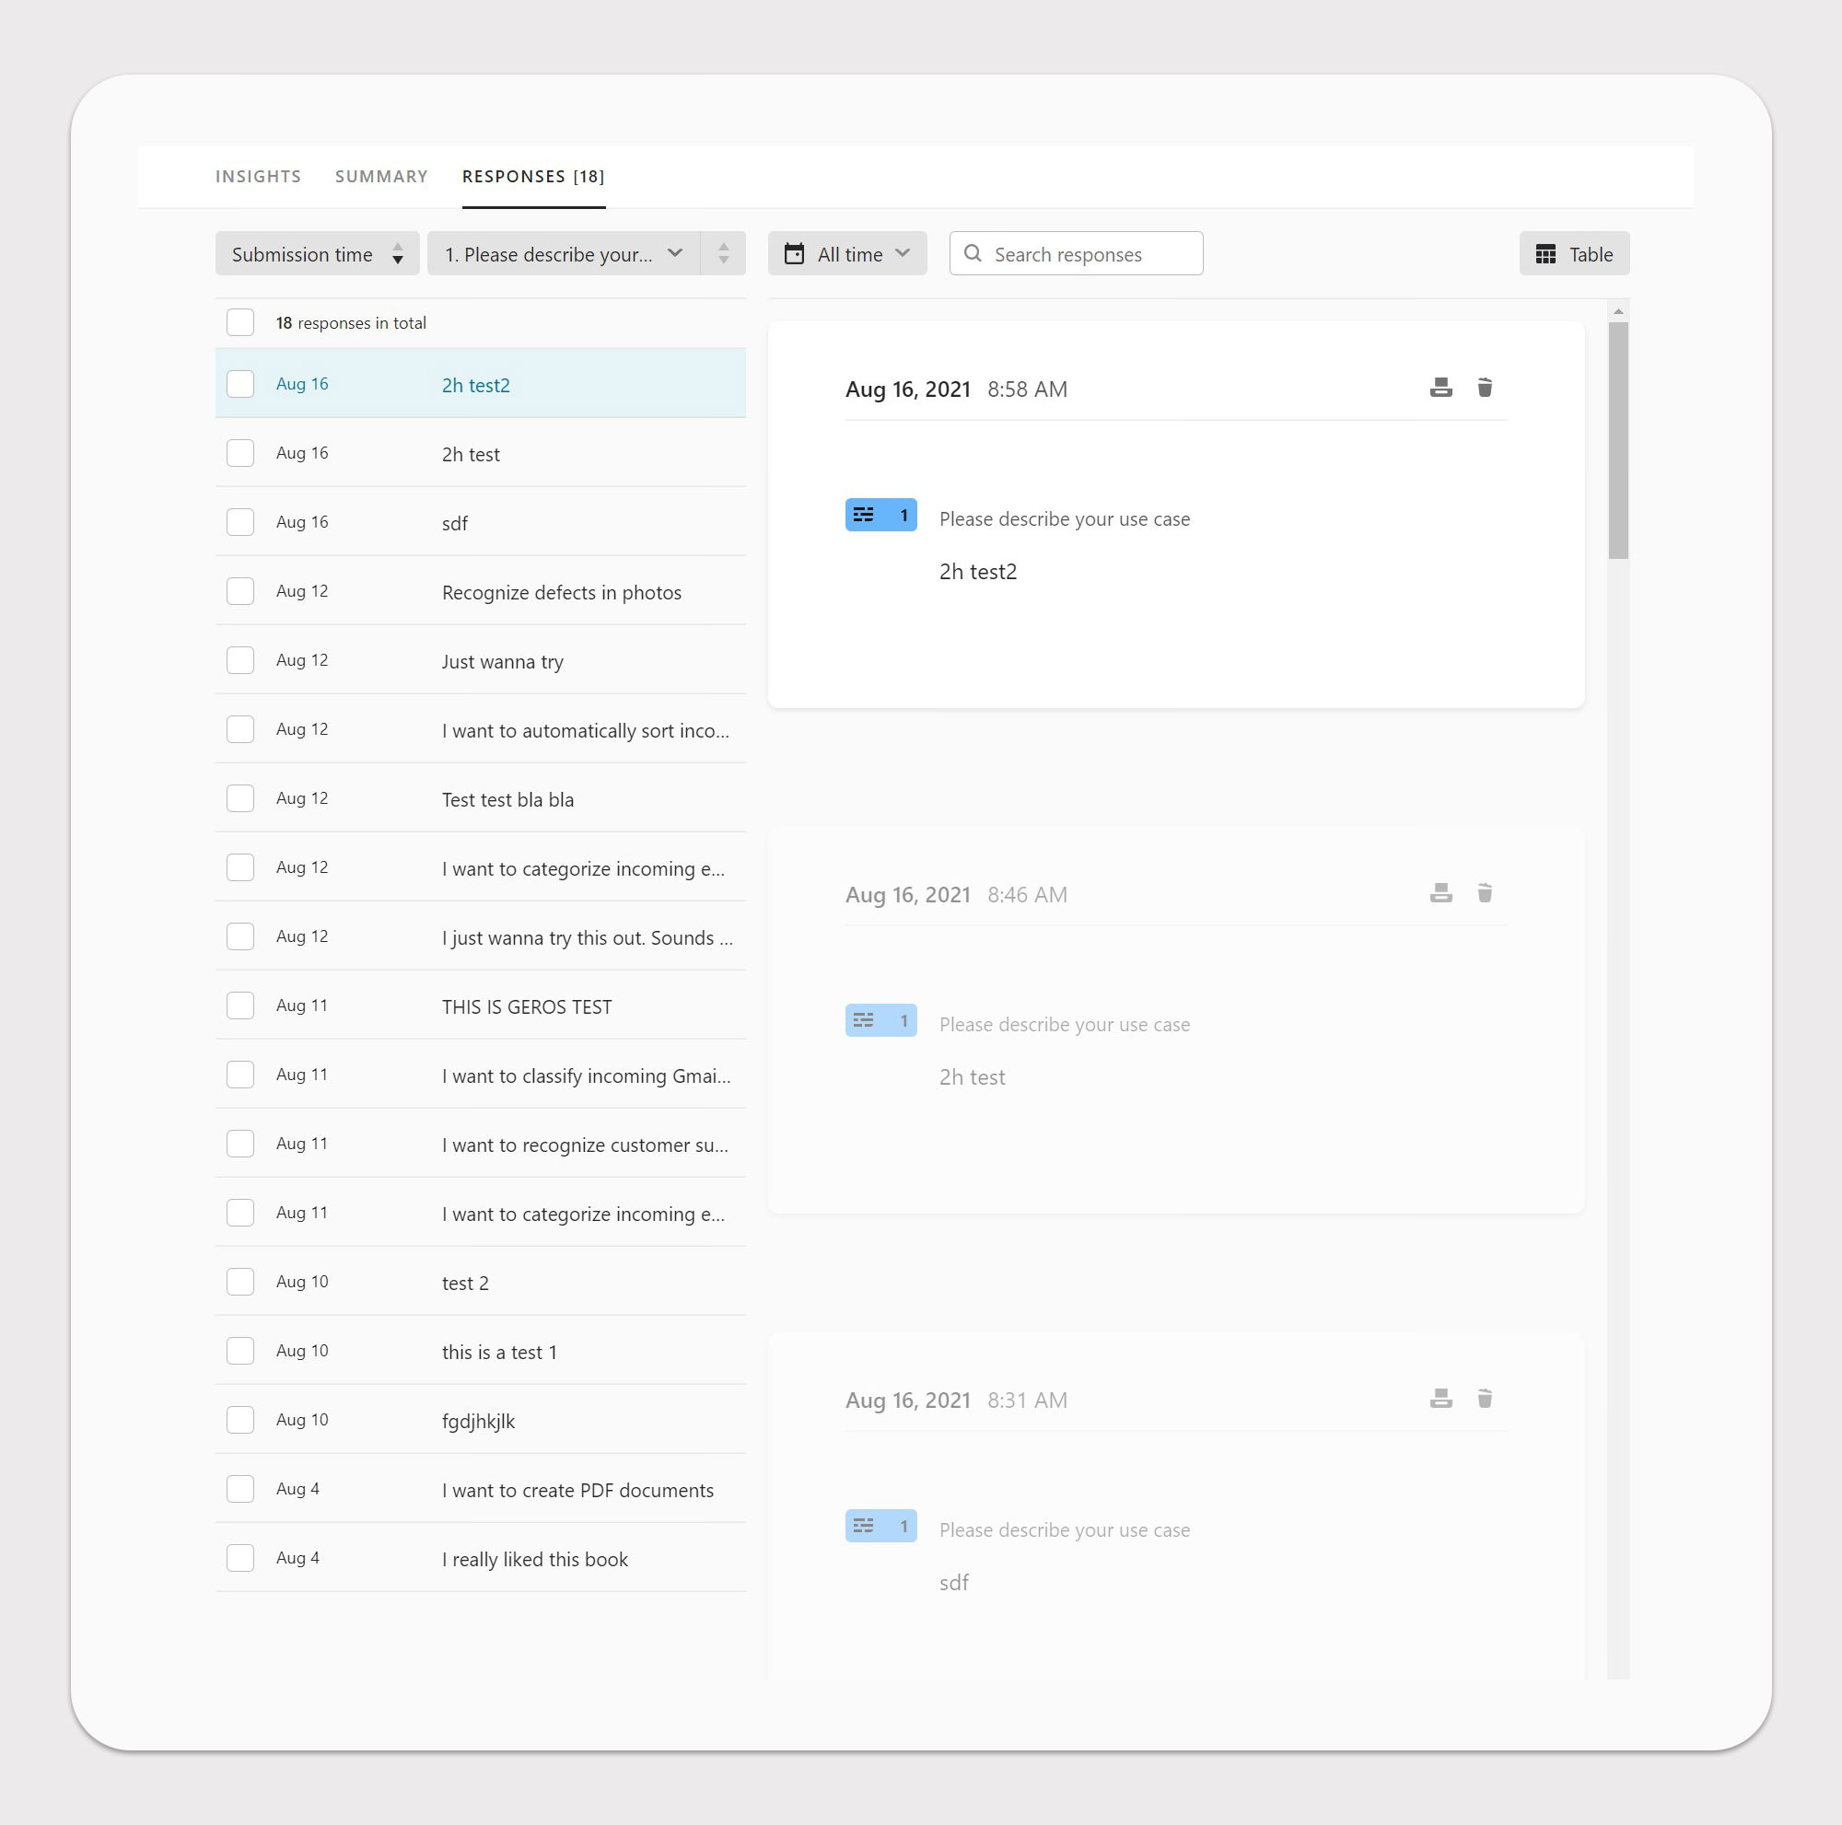Screen dimensions: 1842x1825
Task: Click question 1 badge in 8:58 AM response
Action: click(881, 515)
